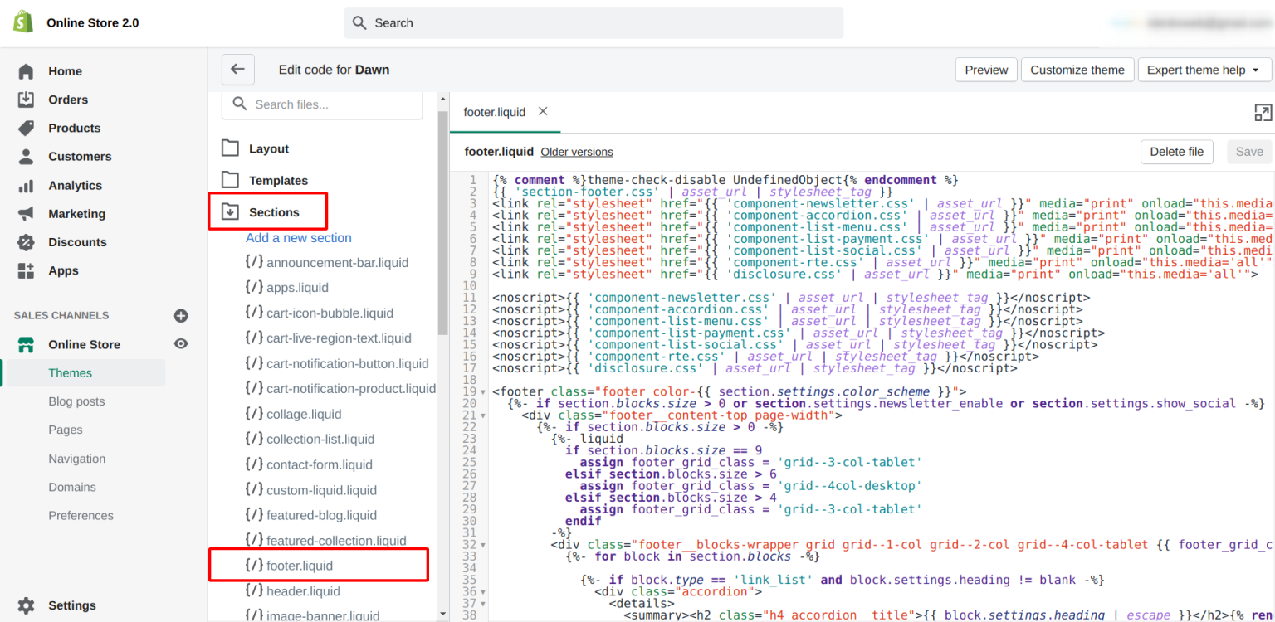
Task: Open Settings gear in sidebar
Action: point(27,605)
